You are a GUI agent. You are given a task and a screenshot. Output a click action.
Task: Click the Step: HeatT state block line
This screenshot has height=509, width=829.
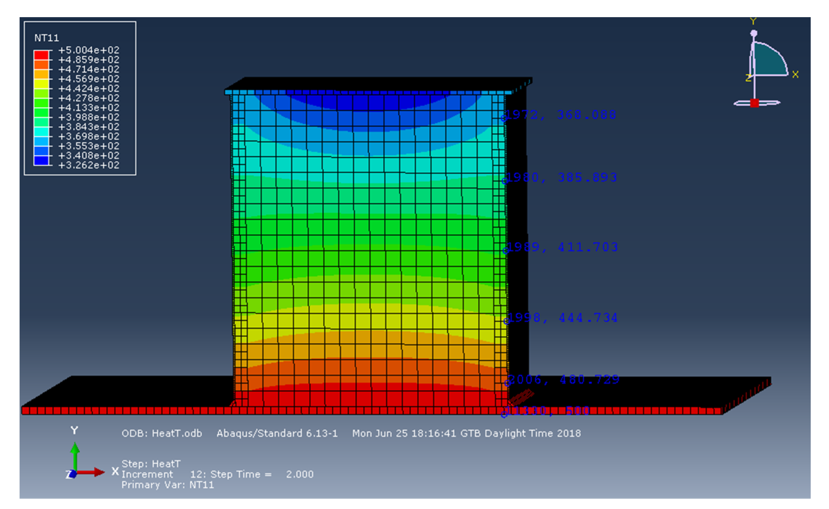[151, 464]
